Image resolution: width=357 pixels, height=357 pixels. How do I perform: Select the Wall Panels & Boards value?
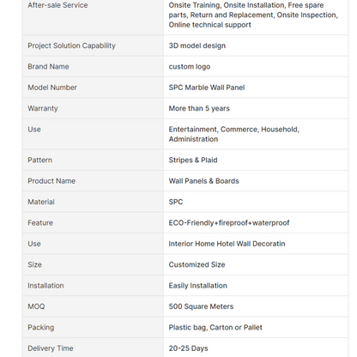(x=203, y=181)
